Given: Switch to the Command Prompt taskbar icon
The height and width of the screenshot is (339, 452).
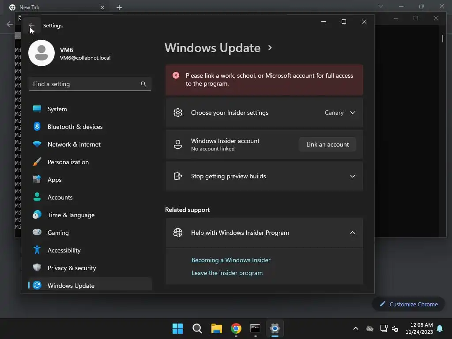Looking at the screenshot, I should (x=256, y=328).
